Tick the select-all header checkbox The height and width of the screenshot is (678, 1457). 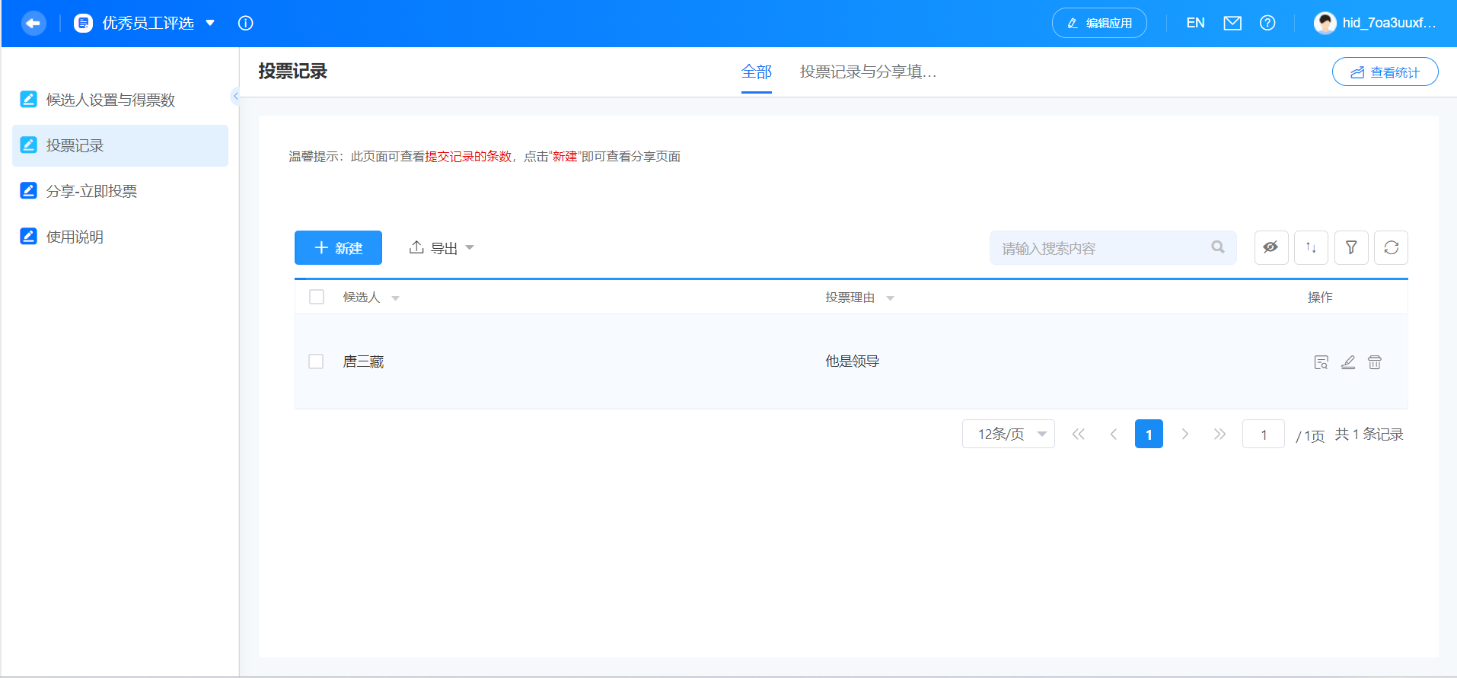317,297
